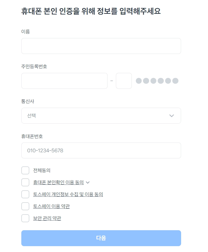The image size is (208, 252).
Task: Click the 전체동의 label text
Action: (x=42, y=170)
